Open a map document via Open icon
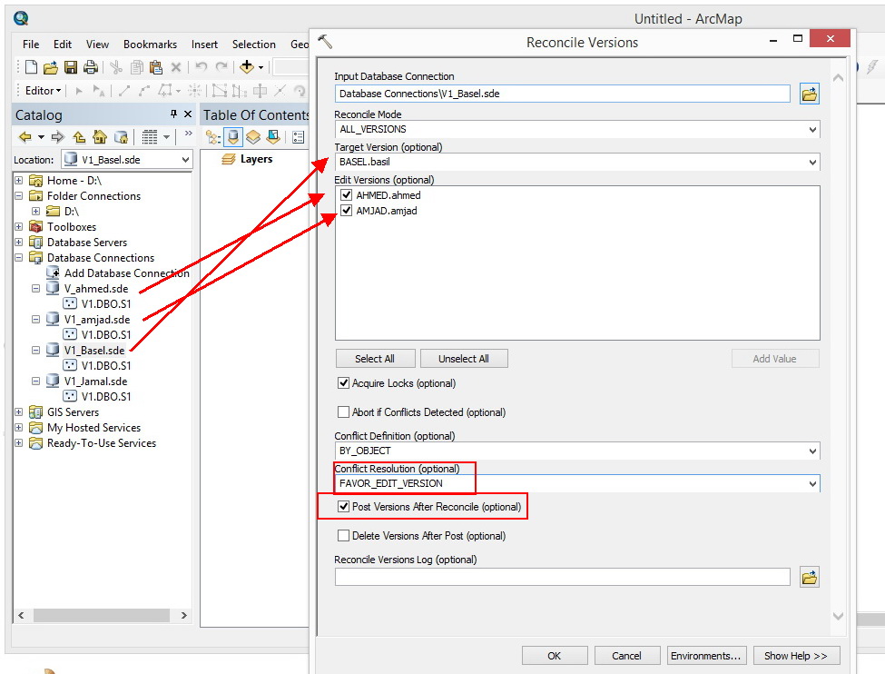This screenshot has height=674, width=885. pos(51,67)
